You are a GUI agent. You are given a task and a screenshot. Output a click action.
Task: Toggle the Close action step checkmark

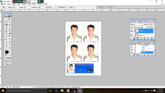point(131,50)
